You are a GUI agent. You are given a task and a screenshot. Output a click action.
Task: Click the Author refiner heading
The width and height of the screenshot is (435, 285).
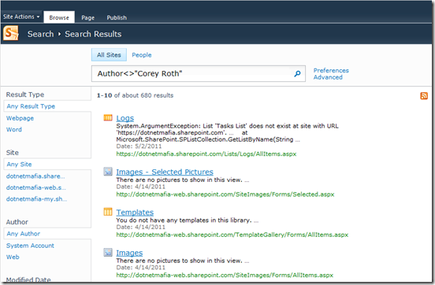[17, 222]
